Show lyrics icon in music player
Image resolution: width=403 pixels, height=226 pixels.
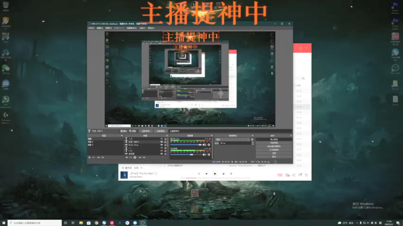[x=231, y=174]
